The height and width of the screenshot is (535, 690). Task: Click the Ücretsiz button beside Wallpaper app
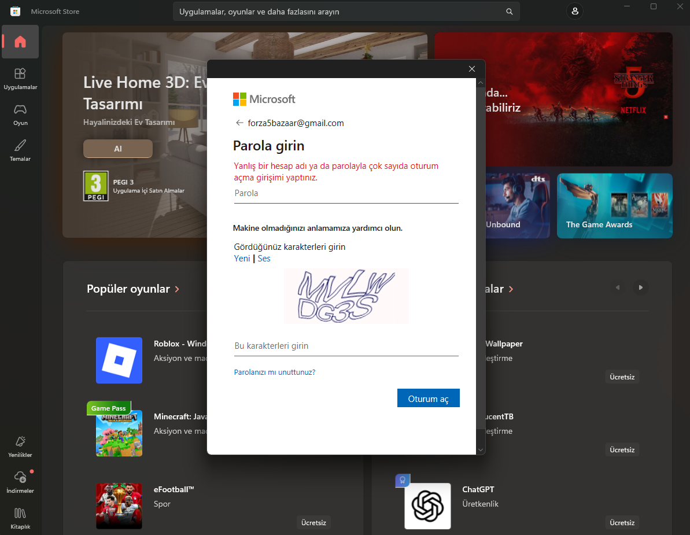(x=622, y=377)
